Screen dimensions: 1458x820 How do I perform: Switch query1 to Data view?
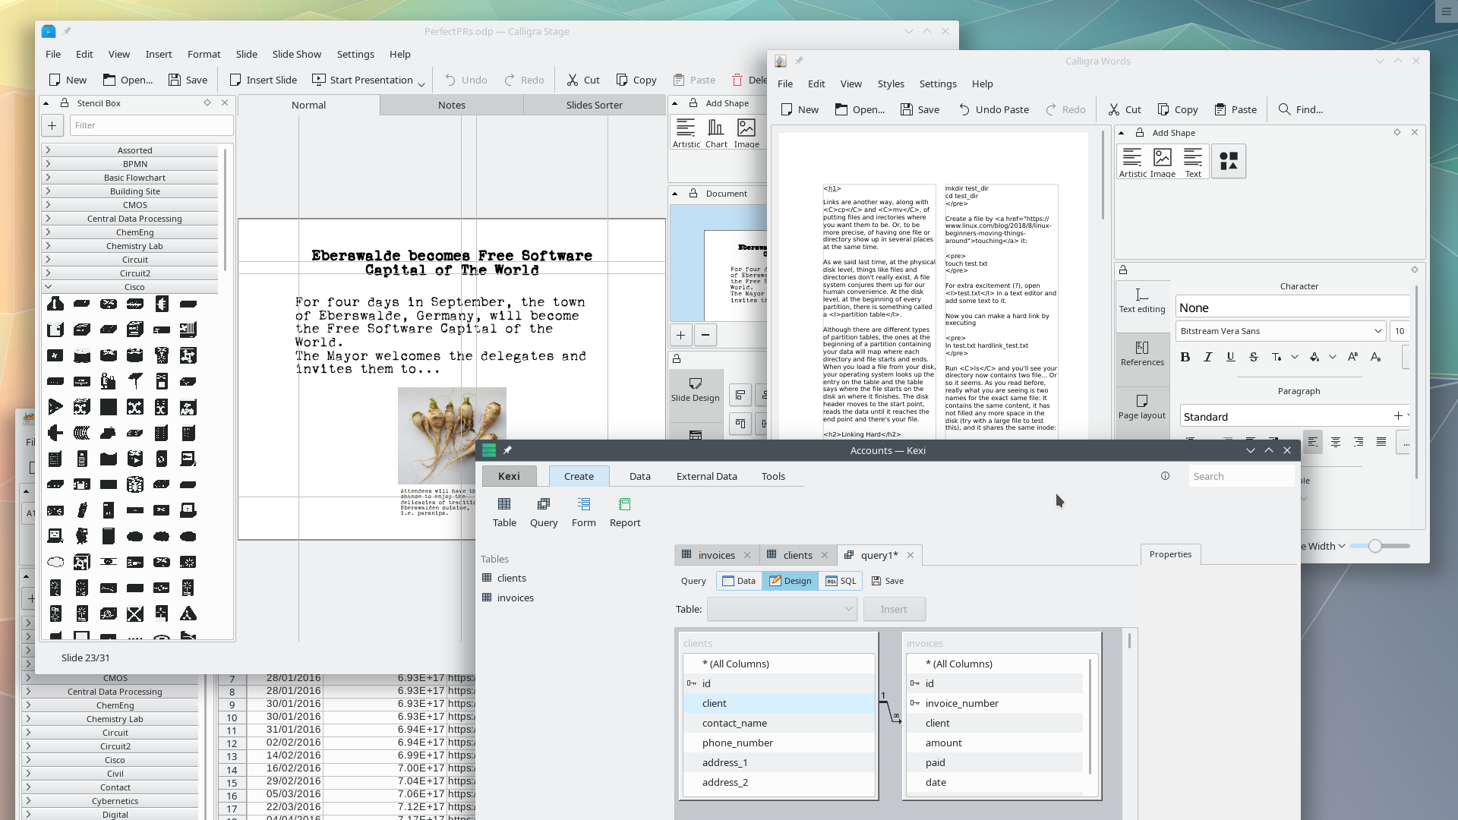[x=739, y=581]
